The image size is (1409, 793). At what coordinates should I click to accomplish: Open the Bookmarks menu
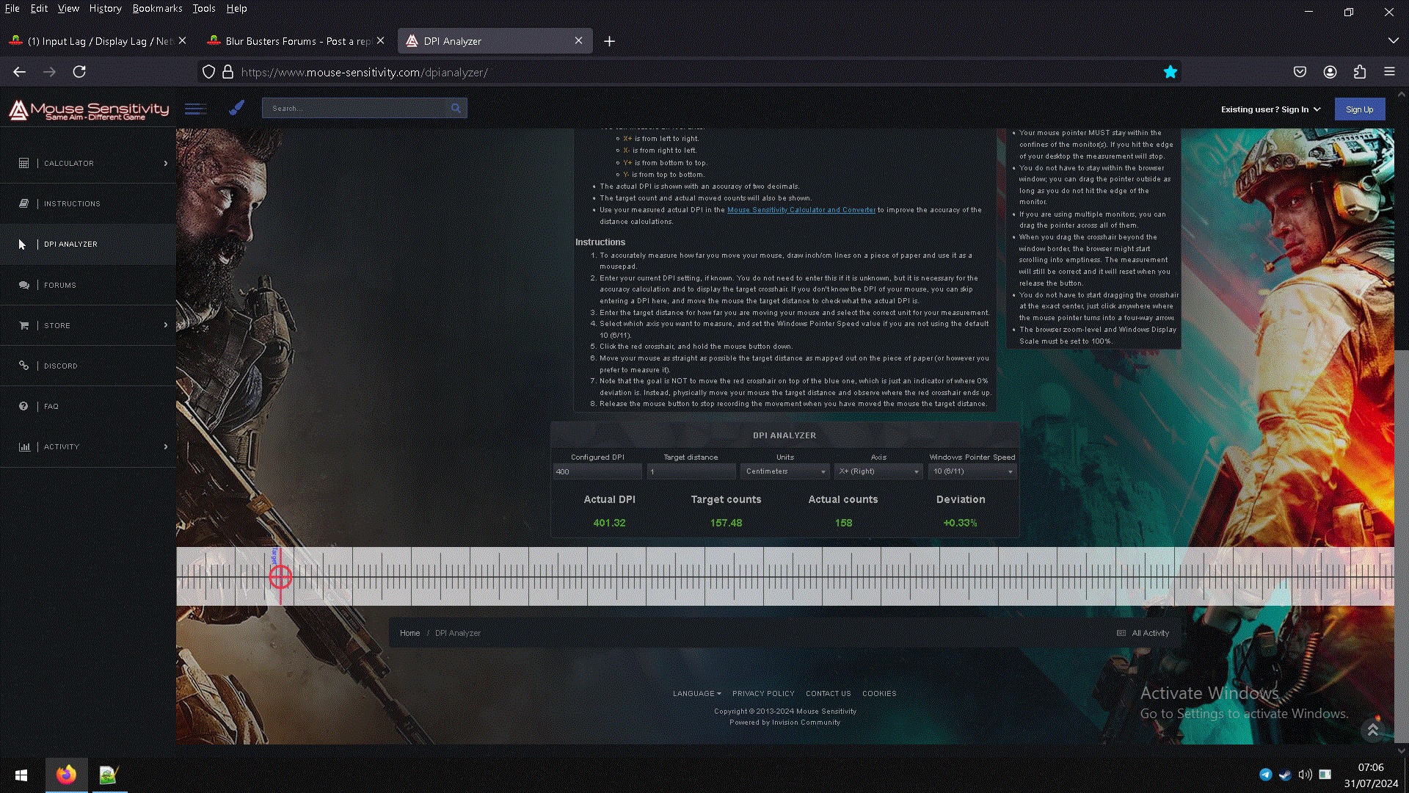point(157,9)
